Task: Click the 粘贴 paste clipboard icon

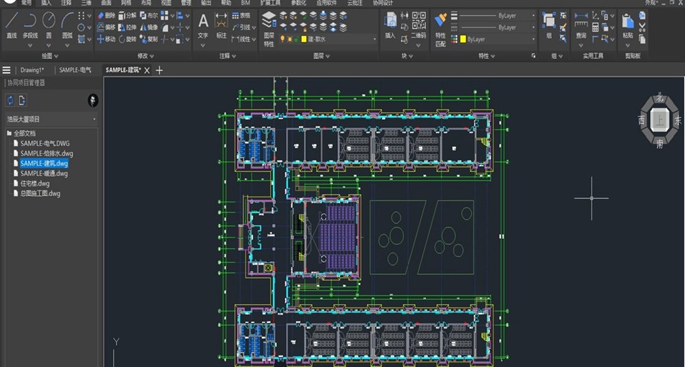Action: coord(628,26)
